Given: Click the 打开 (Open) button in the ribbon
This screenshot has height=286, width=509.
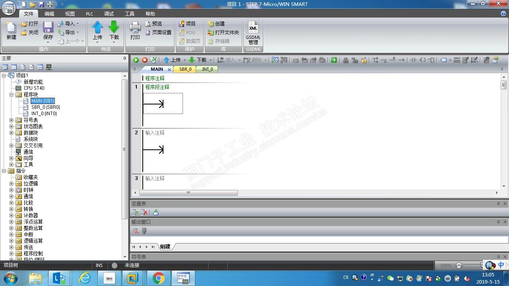Looking at the screenshot, I should [x=30, y=24].
